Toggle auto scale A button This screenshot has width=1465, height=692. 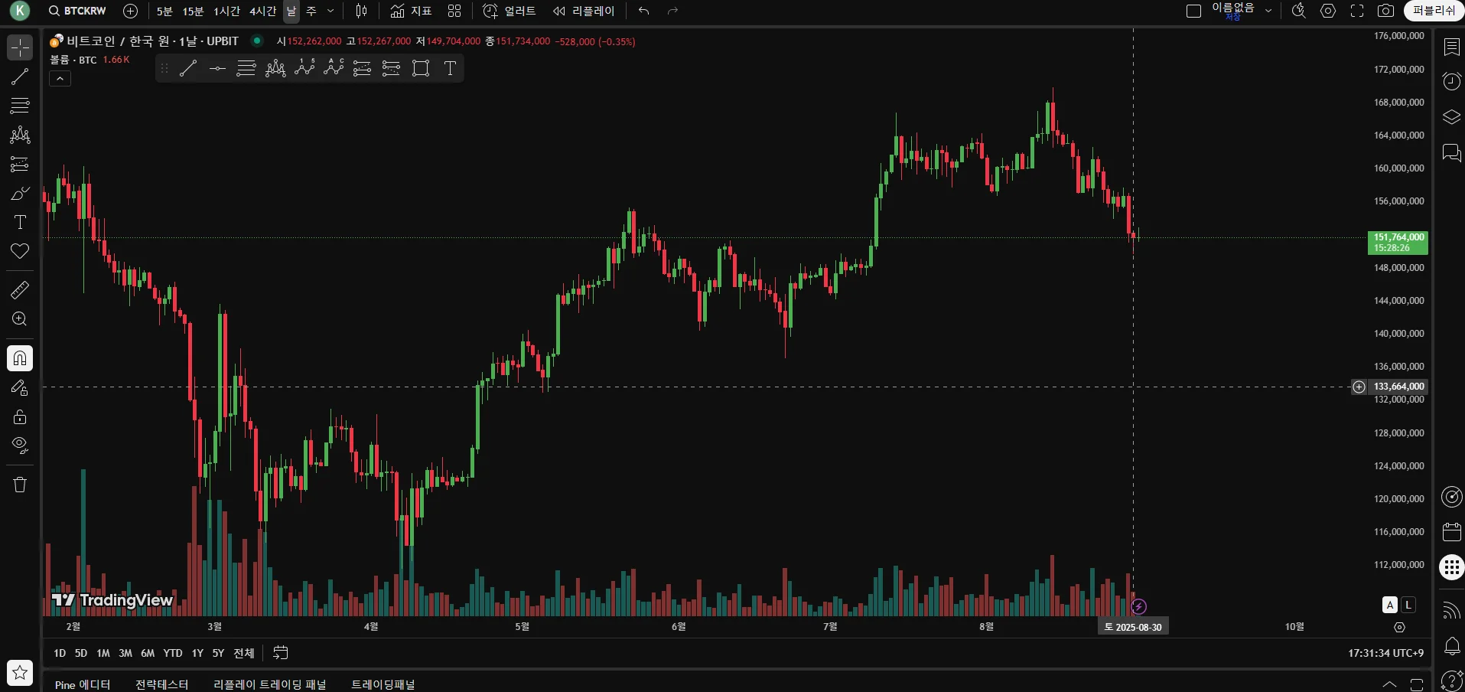point(1390,605)
